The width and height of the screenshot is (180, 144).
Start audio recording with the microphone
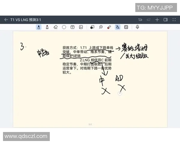(x=137, y=27)
